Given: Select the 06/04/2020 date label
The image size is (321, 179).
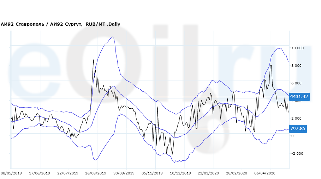Looking at the screenshot, I should point(264,173).
